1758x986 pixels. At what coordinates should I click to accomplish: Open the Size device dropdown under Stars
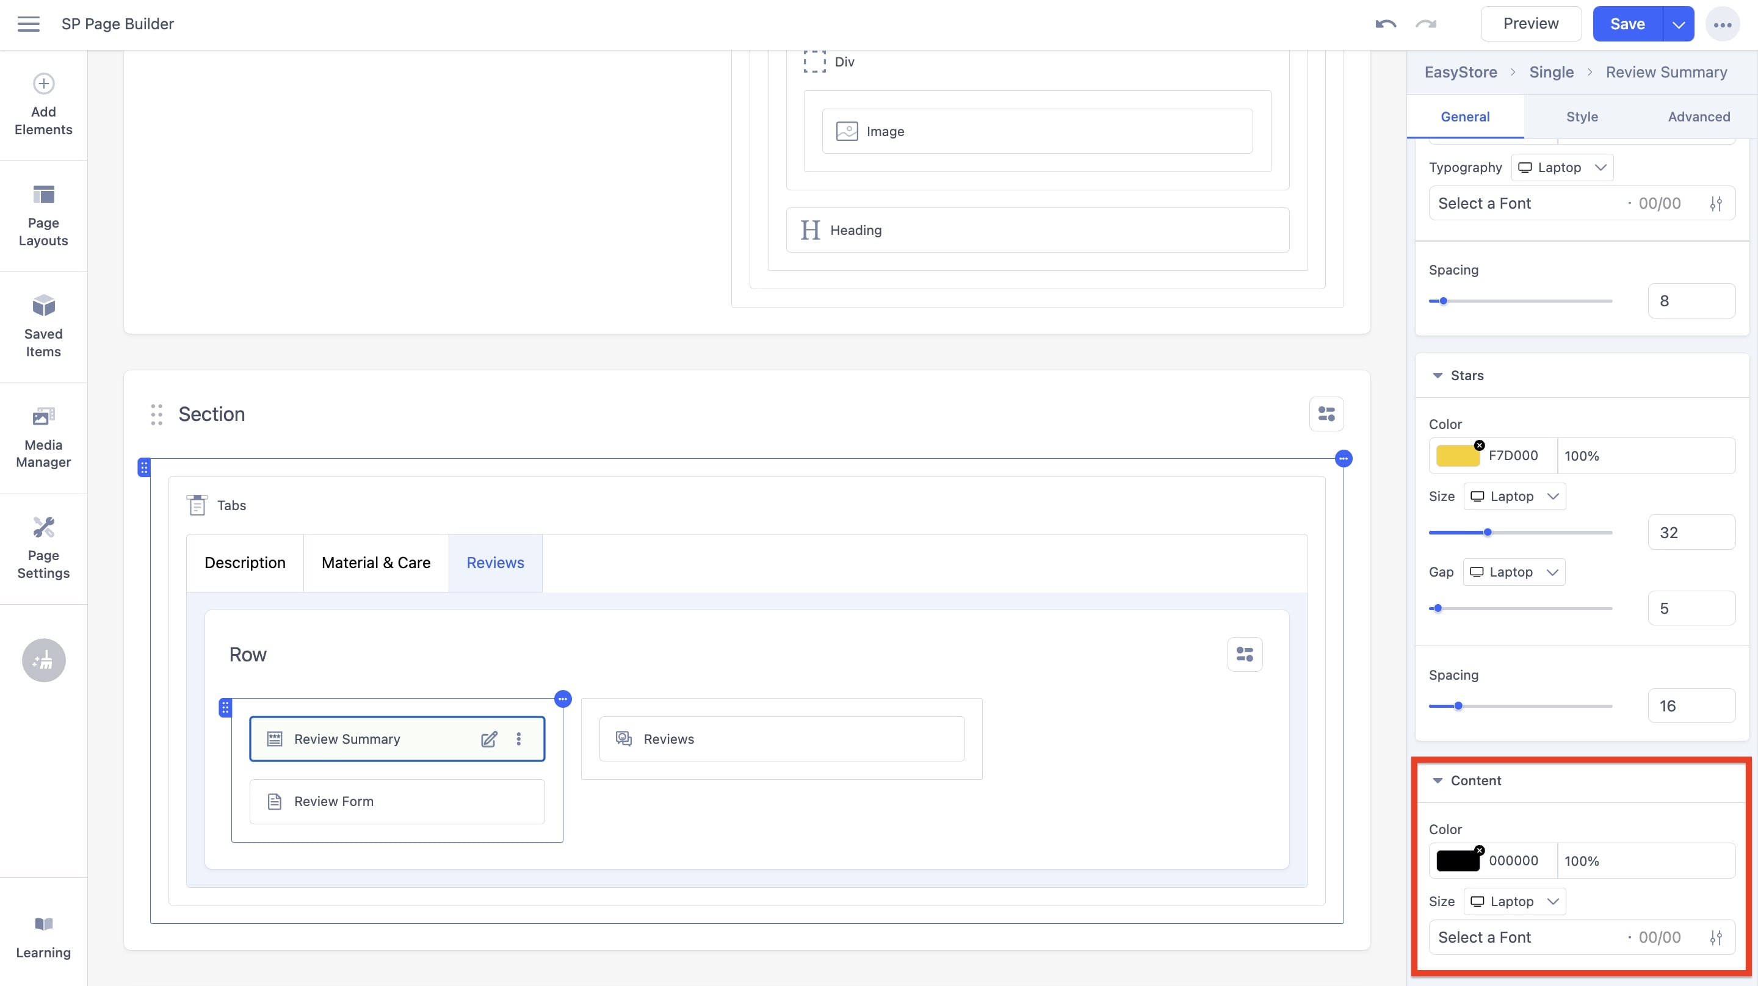point(1514,496)
